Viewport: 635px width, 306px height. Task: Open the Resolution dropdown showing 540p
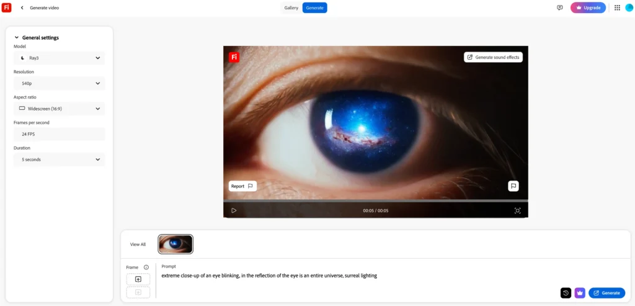point(59,83)
